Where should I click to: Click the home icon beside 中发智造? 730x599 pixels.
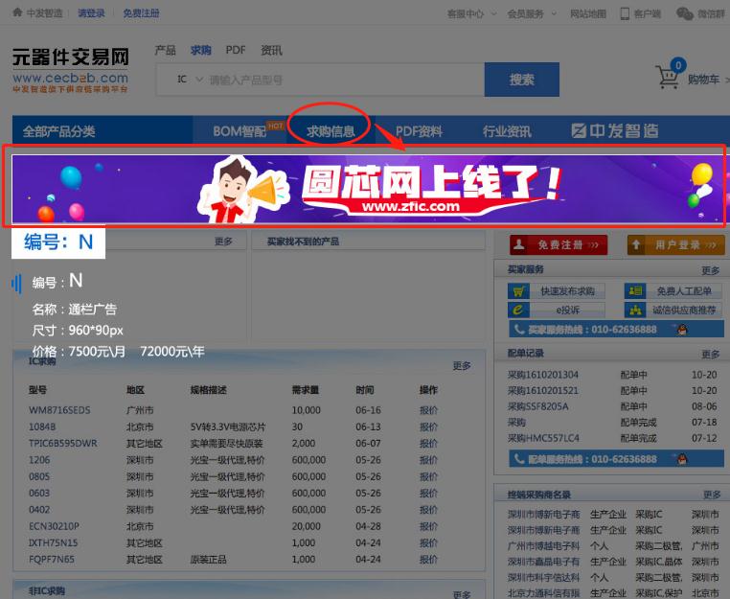tap(17, 12)
